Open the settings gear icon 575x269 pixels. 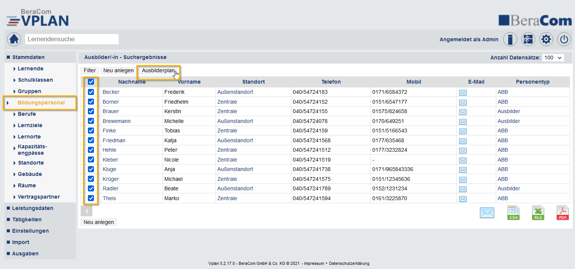pyautogui.click(x=546, y=39)
